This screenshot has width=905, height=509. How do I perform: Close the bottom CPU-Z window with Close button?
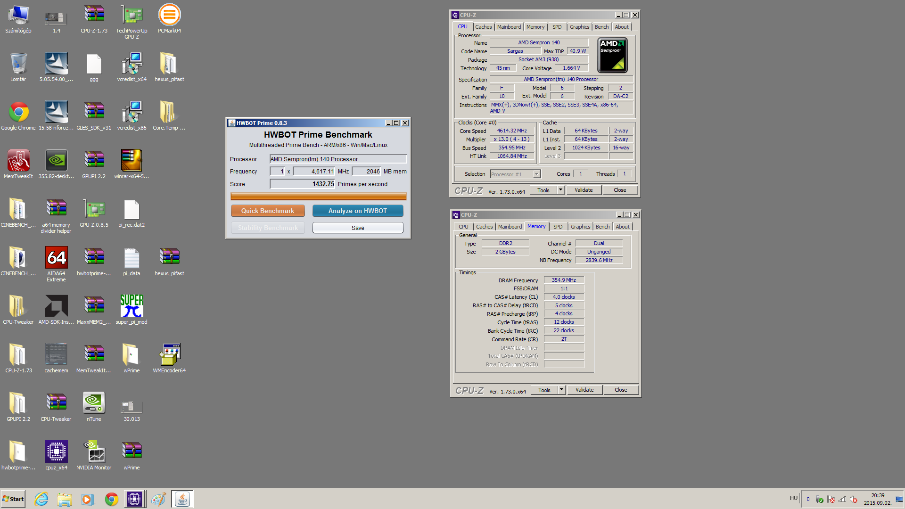coord(621,390)
